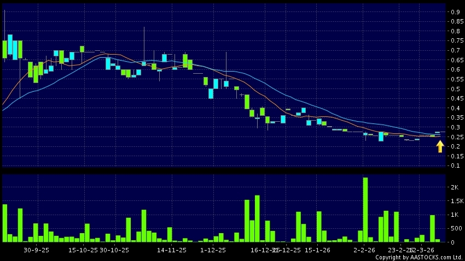Pick the 2-2-26 date label
Image resolution: width=465 pixels, height=261 pixels.
(x=364, y=250)
